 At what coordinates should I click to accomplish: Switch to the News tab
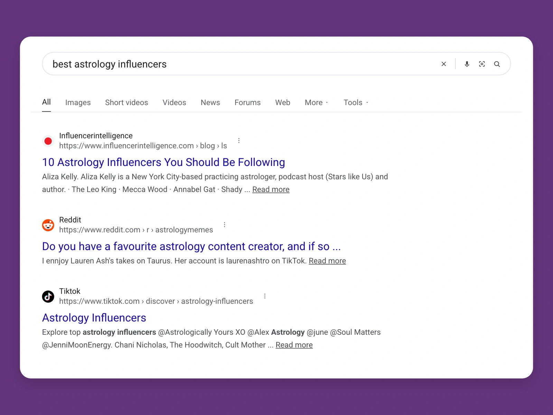(x=210, y=102)
